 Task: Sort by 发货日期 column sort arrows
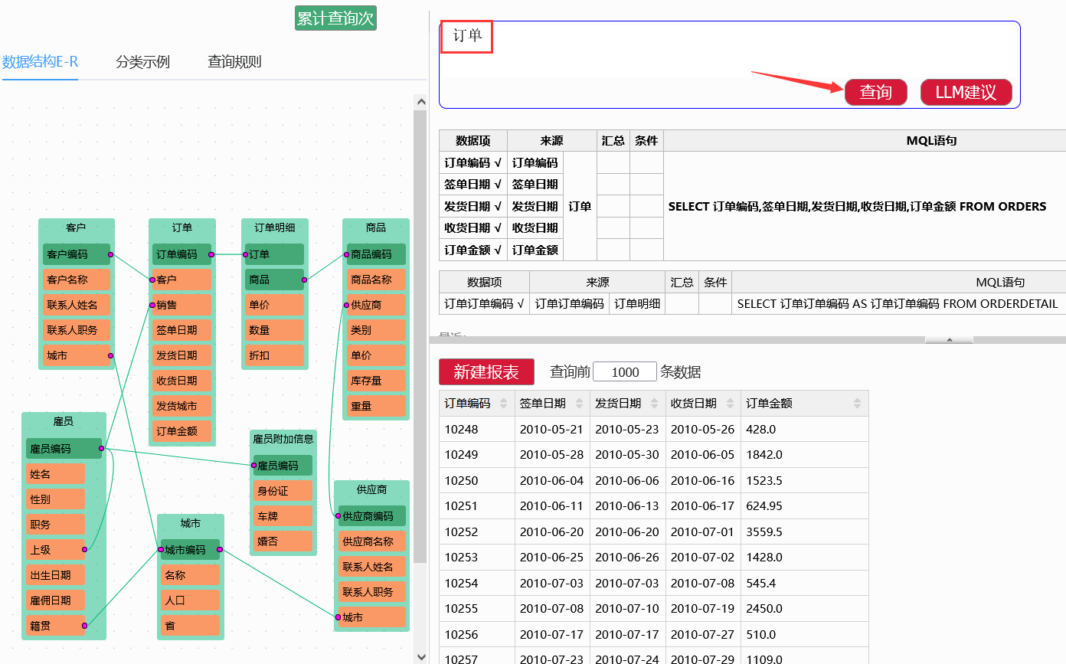[654, 404]
